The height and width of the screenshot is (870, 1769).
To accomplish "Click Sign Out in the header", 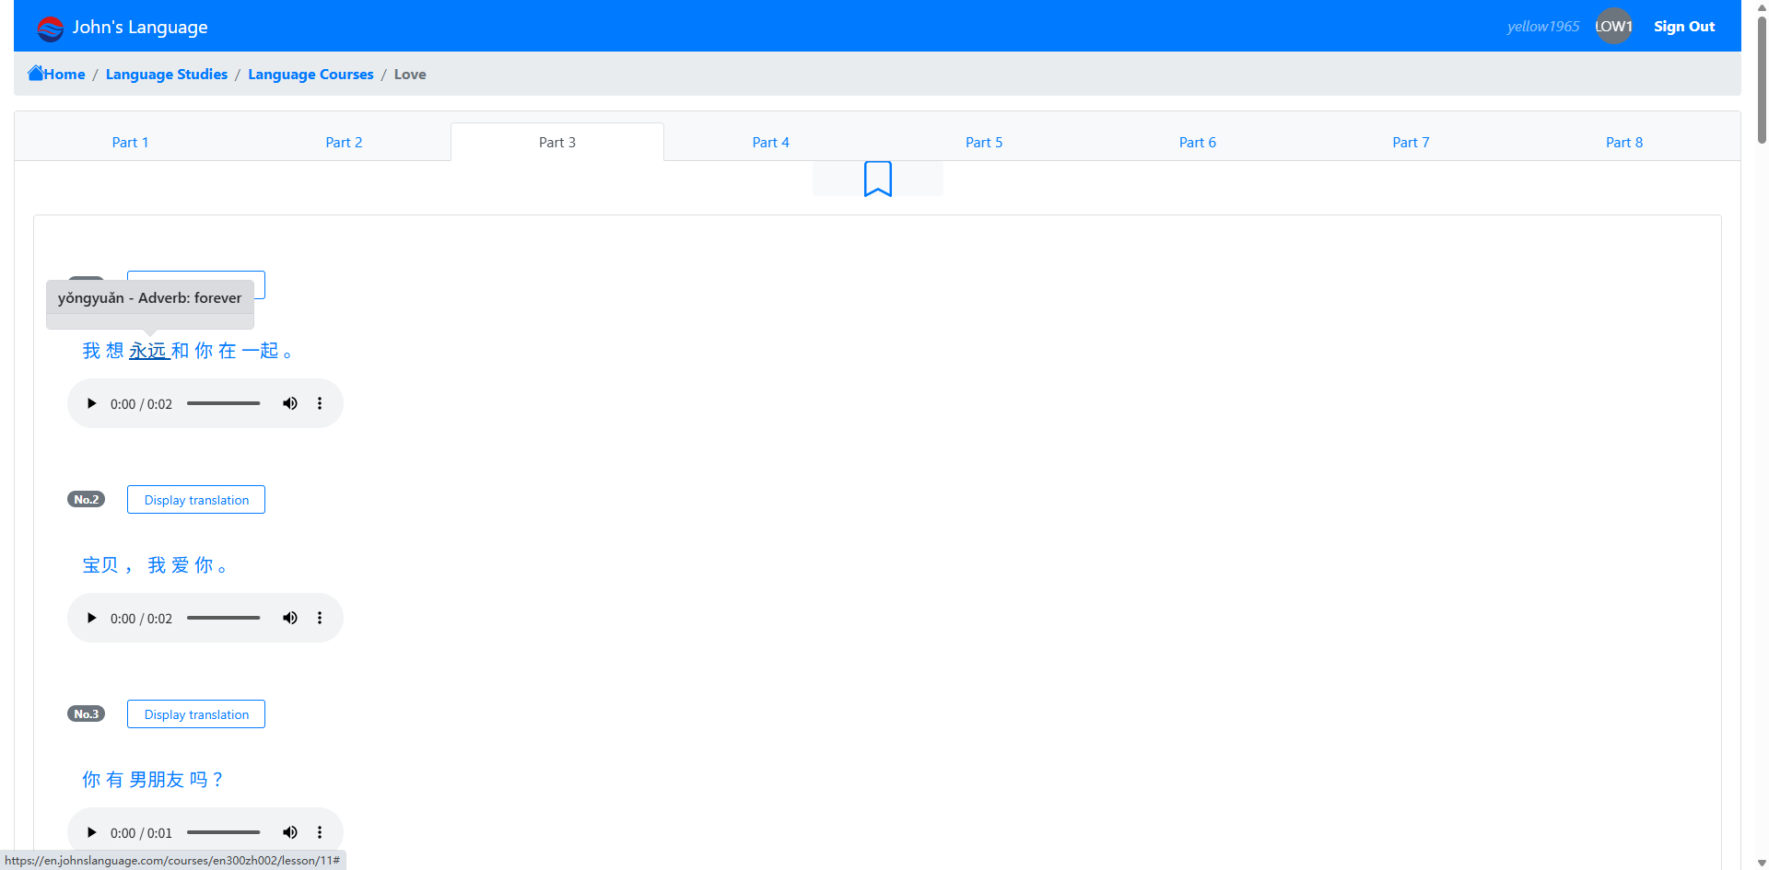I will click(1683, 27).
